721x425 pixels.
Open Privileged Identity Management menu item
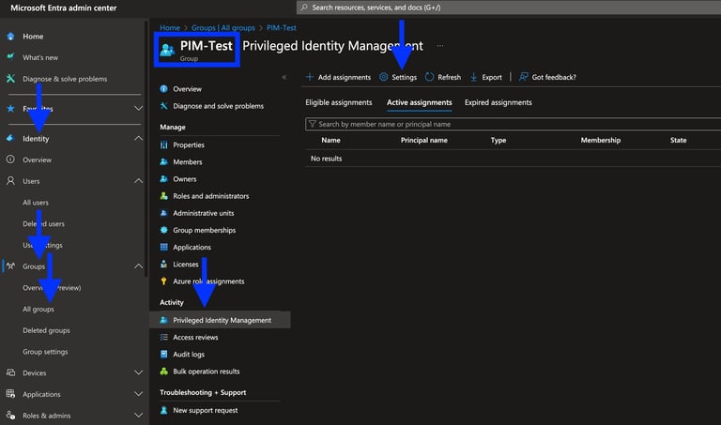pos(220,320)
